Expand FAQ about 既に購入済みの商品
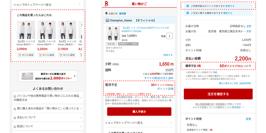Viewport: 266px width, 133px height. pyautogui.click(x=48, y=108)
